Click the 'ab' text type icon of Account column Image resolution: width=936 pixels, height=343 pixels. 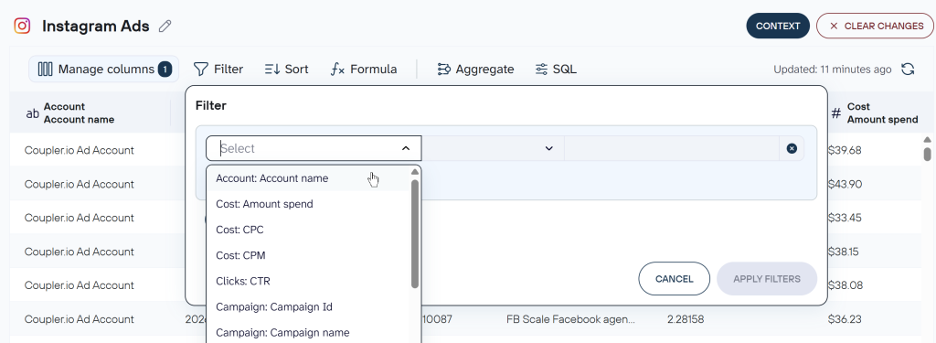[32, 113]
